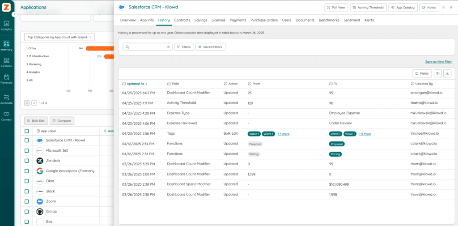Check the Zoom row checkbox

click(x=26, y=201)
